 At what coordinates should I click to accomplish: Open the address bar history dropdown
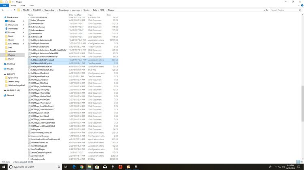pyautogui.click(x=264, y=10)
